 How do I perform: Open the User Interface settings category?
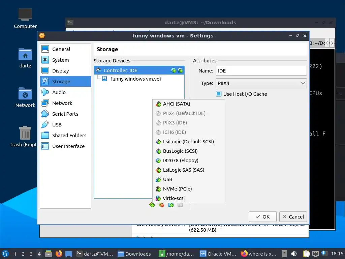point(66,146)
